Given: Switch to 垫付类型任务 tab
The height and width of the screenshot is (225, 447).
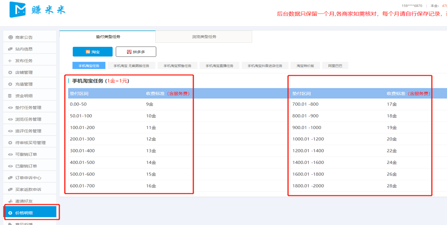Looking at the screenshot, I should (x=108, y=37).
